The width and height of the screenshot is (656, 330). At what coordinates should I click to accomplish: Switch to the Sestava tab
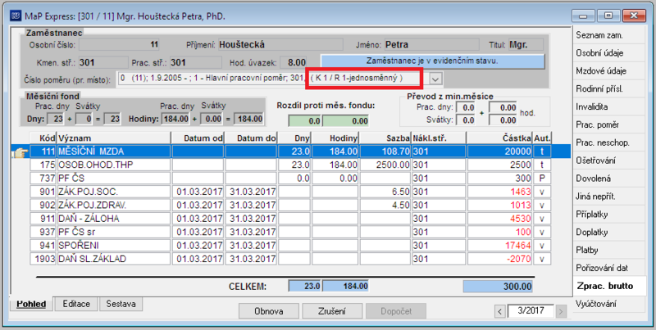pyautogui.click(x=121, y=304)
